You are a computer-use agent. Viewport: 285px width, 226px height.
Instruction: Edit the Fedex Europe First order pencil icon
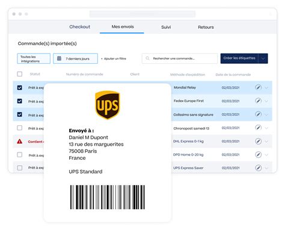(258, 101)
